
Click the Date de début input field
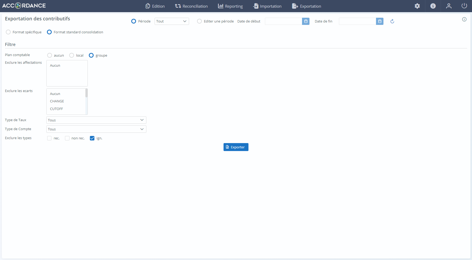(x=283, y=21)
